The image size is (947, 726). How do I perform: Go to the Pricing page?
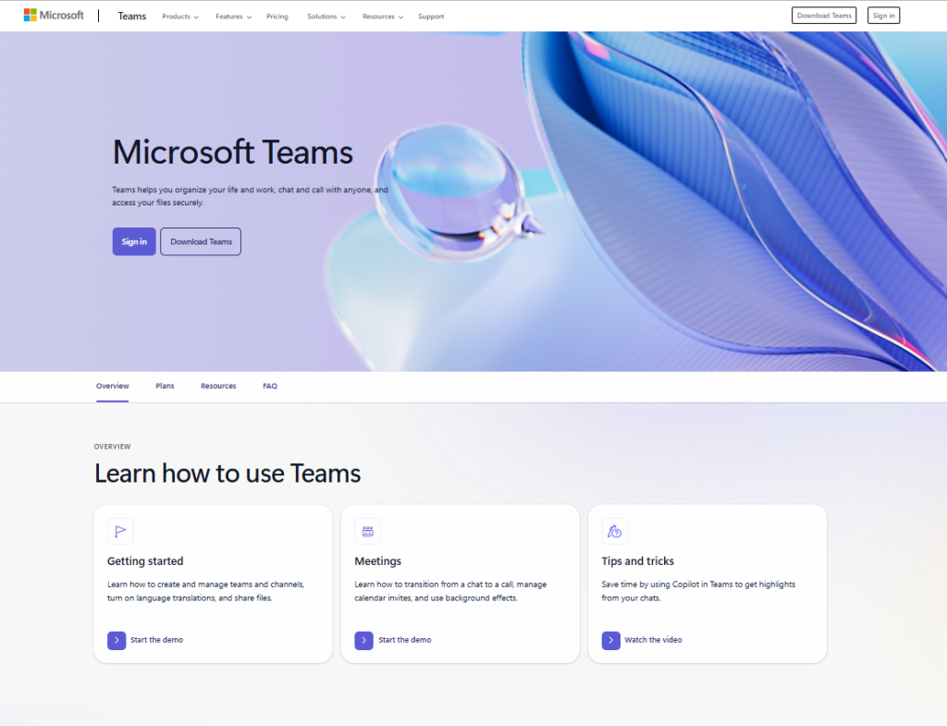[277, 17]
